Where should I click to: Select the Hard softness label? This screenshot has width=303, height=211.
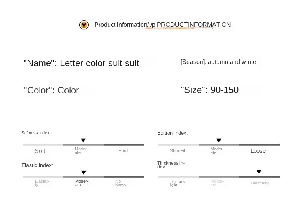123,151
